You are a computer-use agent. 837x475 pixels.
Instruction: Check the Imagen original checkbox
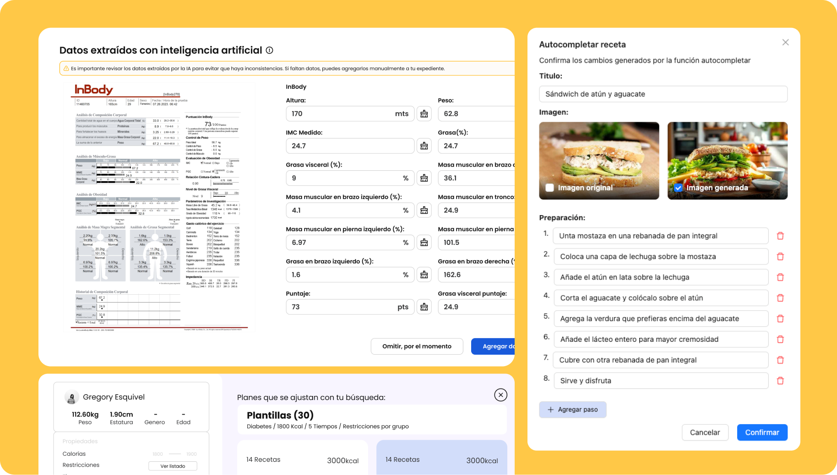(x=549, y=188)
